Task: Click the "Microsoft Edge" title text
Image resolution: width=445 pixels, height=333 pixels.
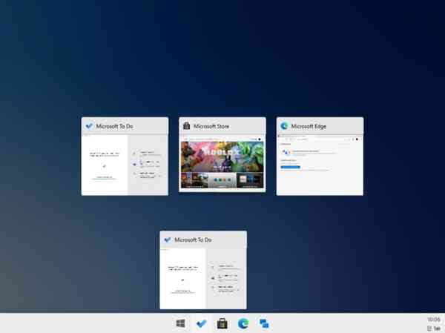Action: 309,126
